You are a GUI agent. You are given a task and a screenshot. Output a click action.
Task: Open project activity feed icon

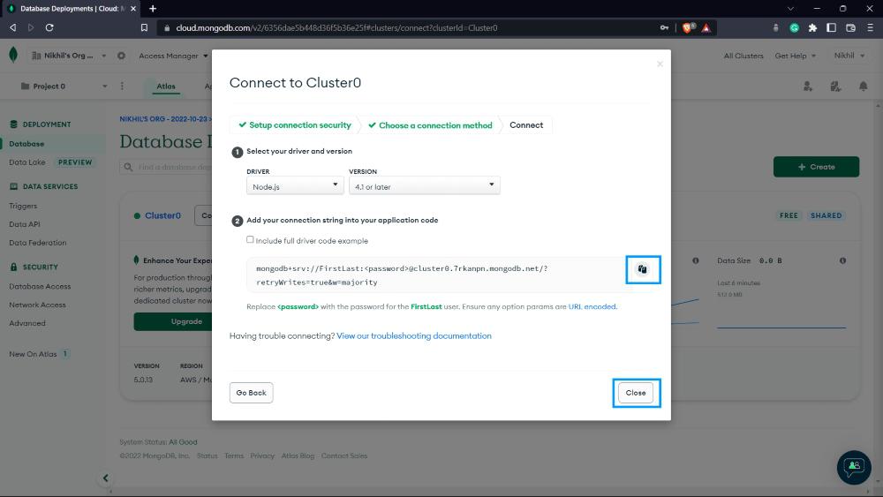tap(835, 87)
